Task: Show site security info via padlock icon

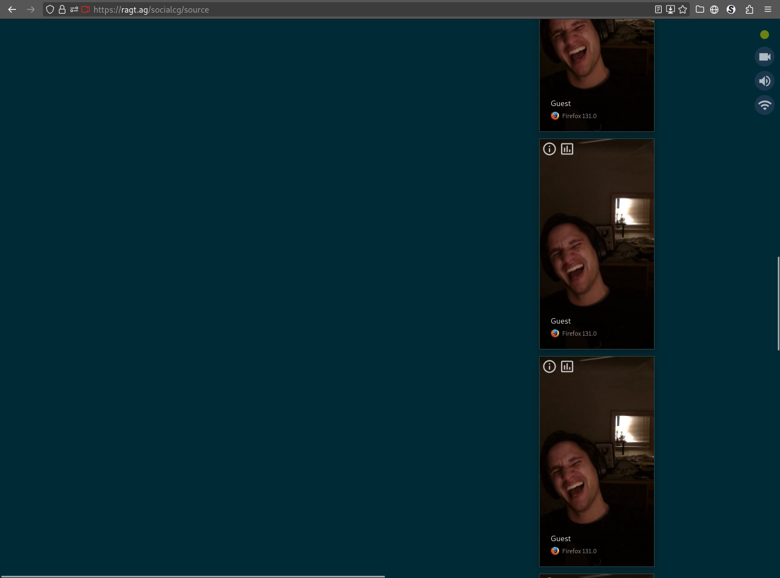Action: point(62,9)
